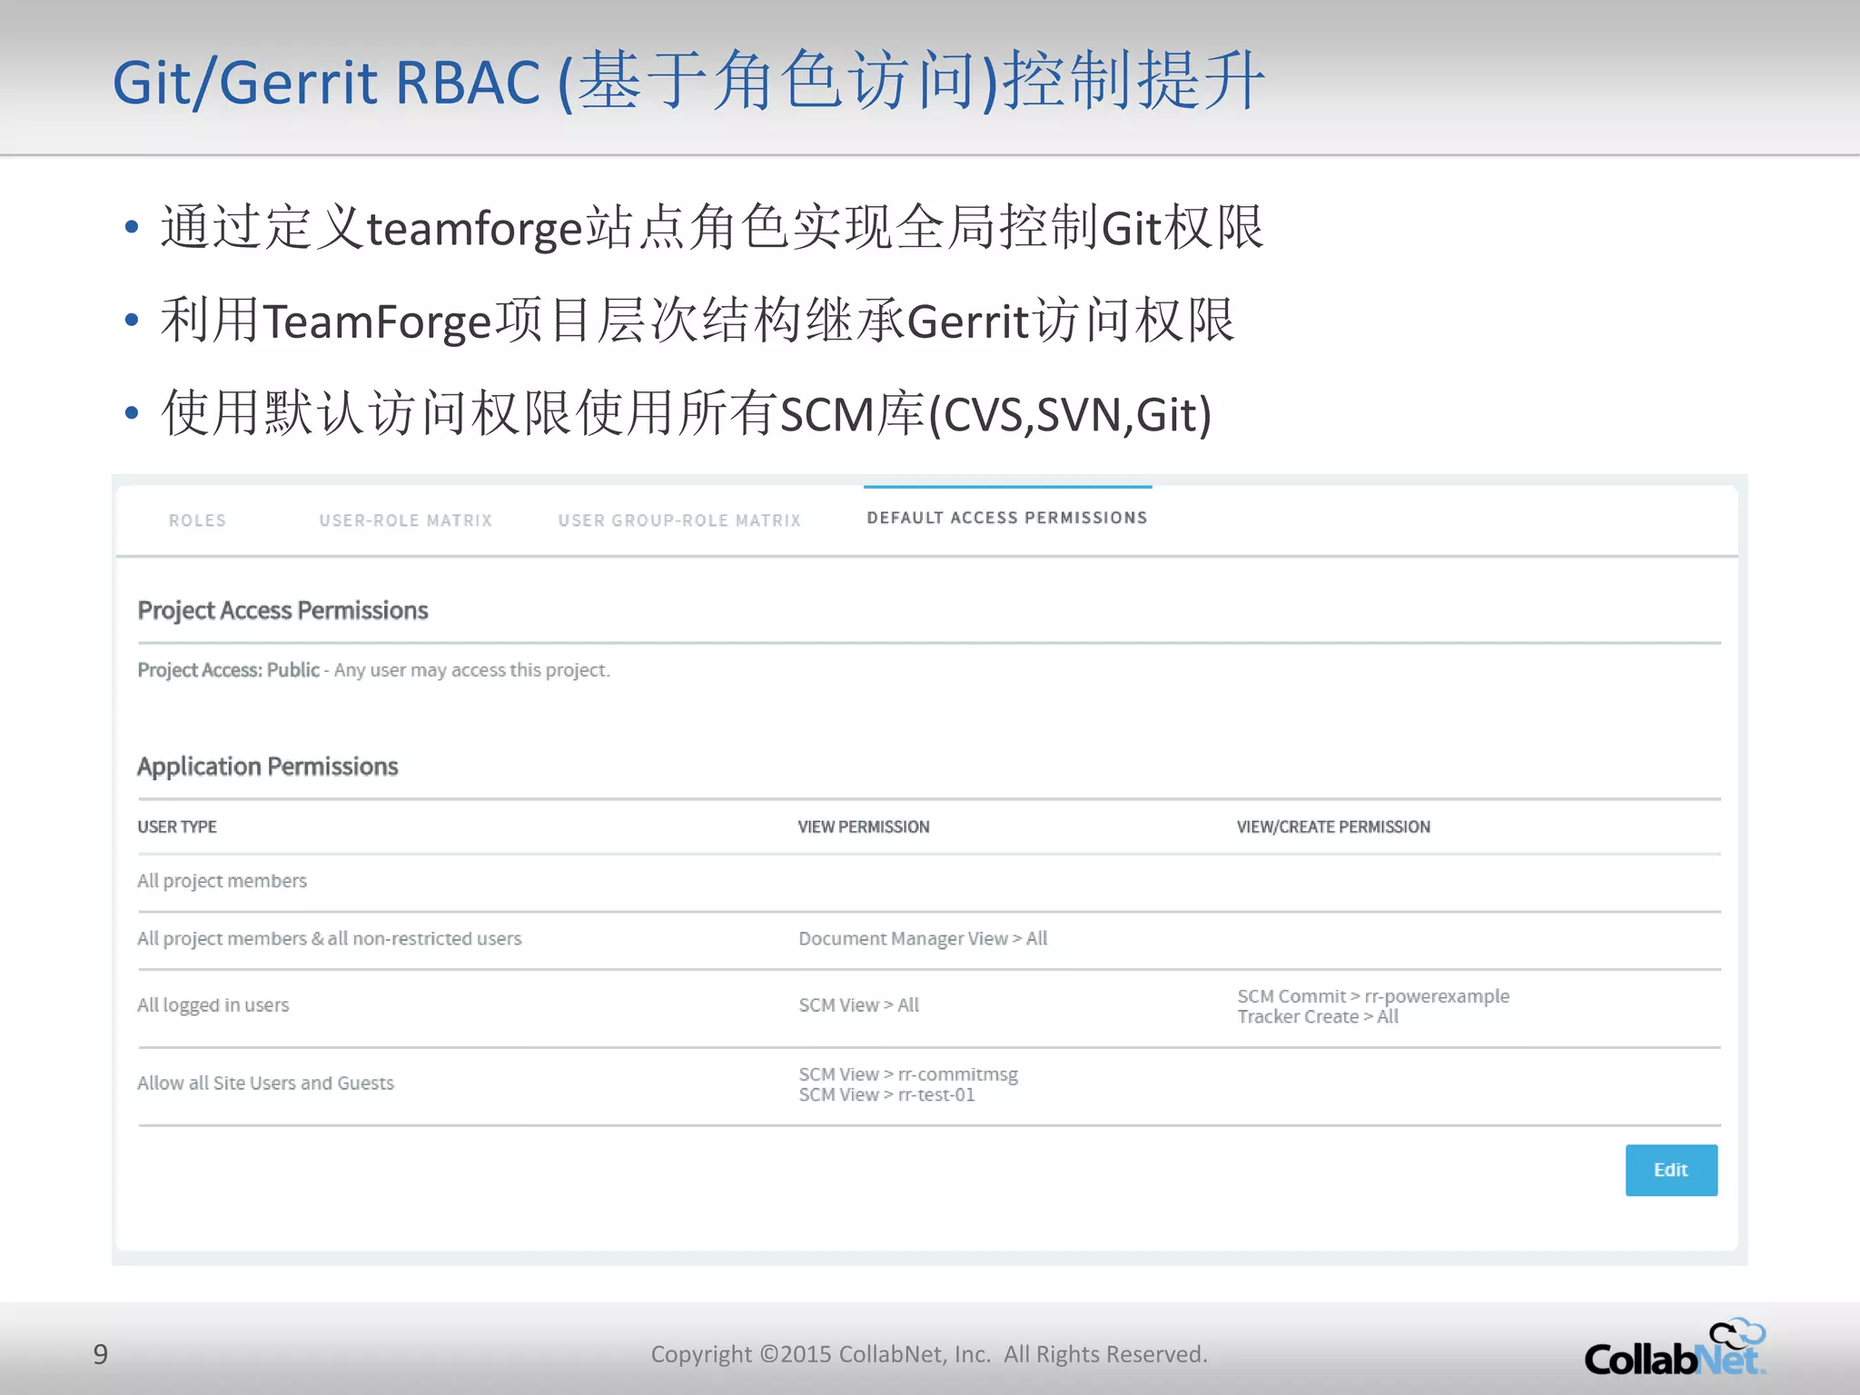Image resolution: width=1860 pixels, height=1395 pixels.
Task: Open the Roles tab
Action: click(x=197, y=520)
